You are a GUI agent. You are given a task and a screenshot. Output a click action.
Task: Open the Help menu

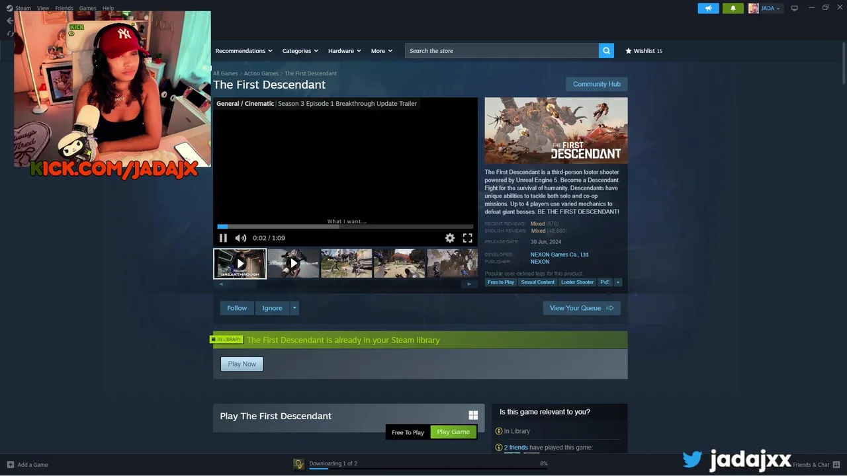click(108, 8)
